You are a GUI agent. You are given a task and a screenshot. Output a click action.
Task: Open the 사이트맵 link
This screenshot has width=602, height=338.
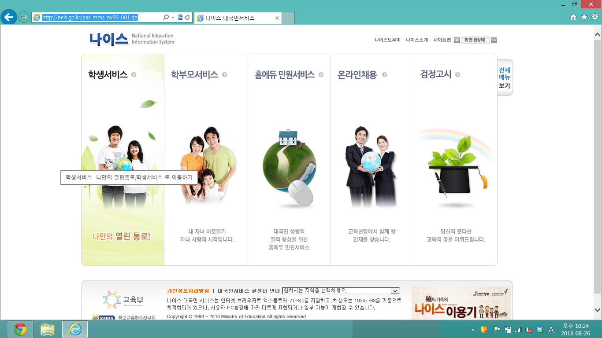click(442, 40)
